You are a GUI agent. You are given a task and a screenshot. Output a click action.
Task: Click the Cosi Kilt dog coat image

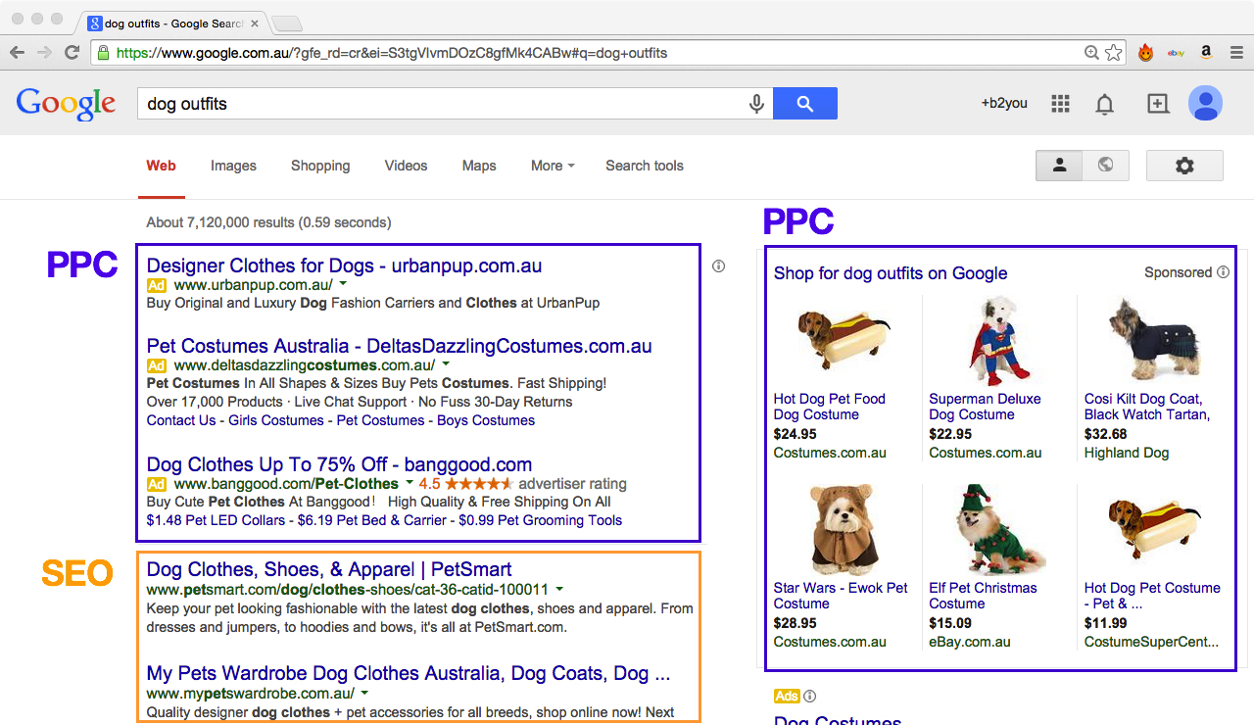pyautogui.click(x=1153, y=339)
